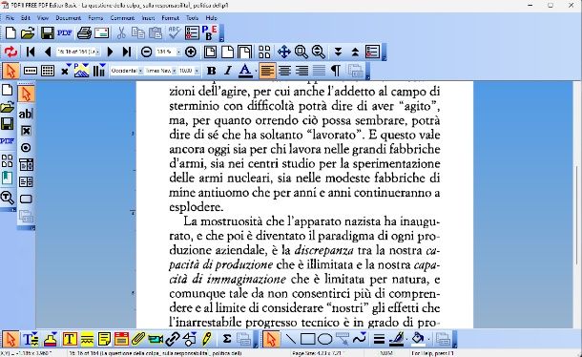582x357 pixels.
Task: Open the font name dropdown
Action: point(160,71)
